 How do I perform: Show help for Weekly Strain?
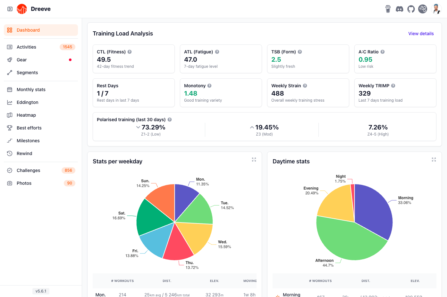coord(305,86)
